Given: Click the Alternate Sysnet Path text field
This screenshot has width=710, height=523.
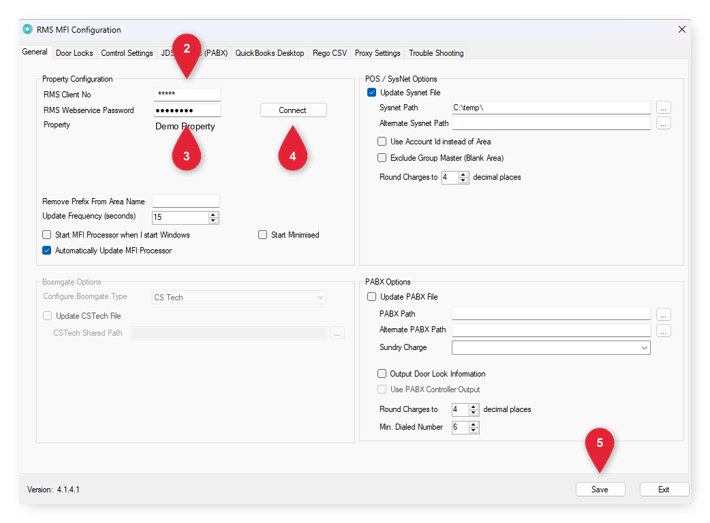Looking at the screenshot, I should tap(551, 123).
